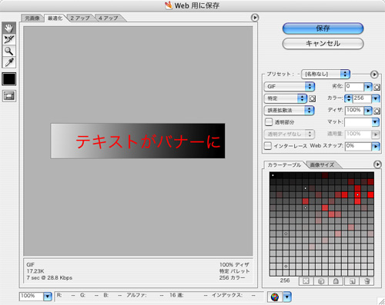Click the 特定 パレット info text

234,271
